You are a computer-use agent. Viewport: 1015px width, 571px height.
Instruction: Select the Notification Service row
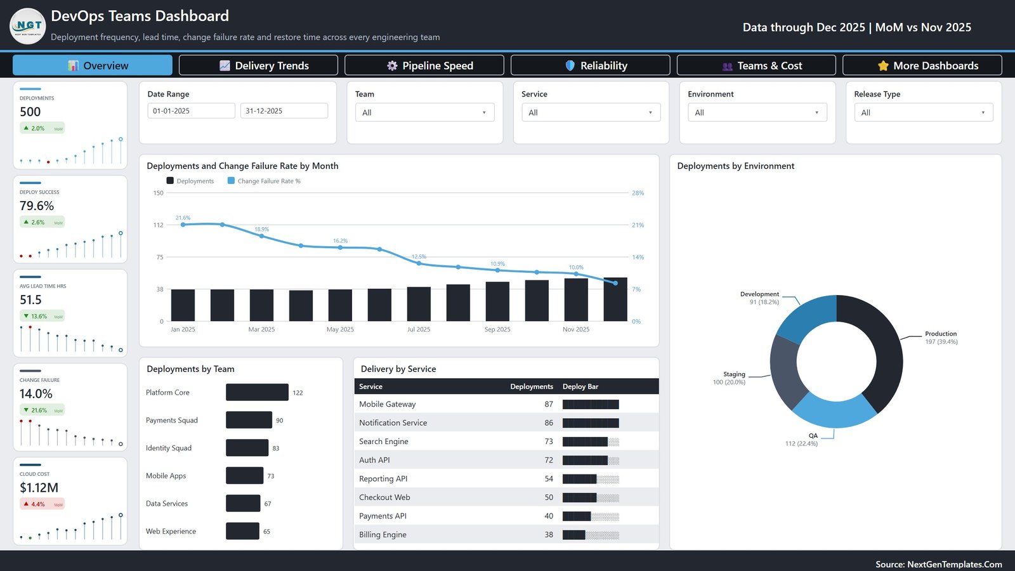(x=506, y=423)
